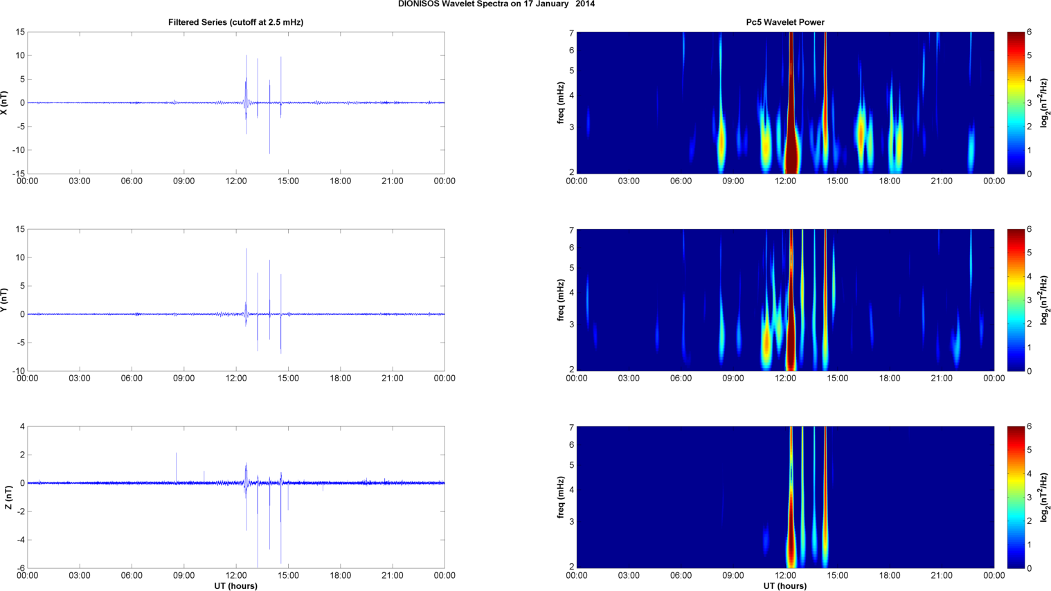Click 'UT (hours)' label under the Z series
Screen dimensions: 1051x591
point(235,585)
